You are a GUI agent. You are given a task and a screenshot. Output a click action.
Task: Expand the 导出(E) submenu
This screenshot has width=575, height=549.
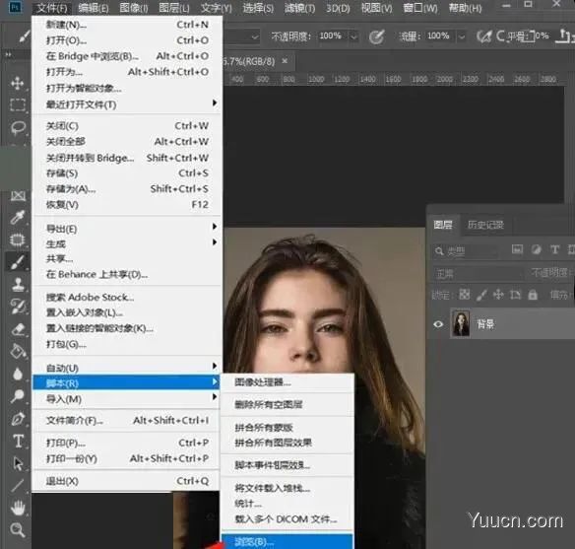pyautogui.click(x=127, y=229)
